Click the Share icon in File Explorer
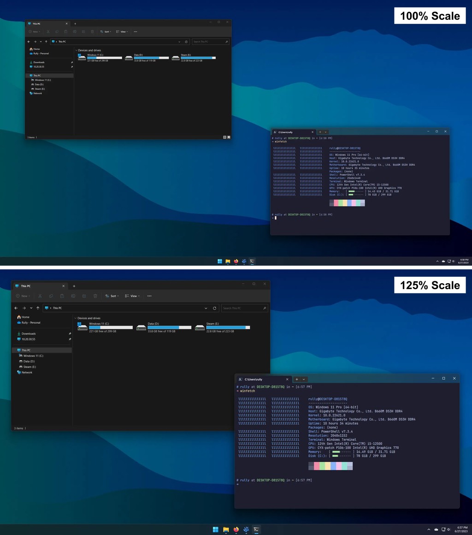 point(84,296)
